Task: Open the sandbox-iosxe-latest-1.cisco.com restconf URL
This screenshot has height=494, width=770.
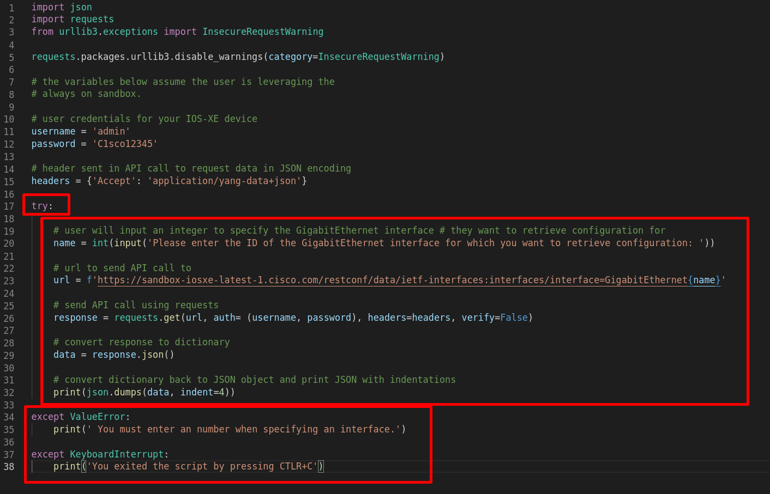Action: [x=409, y=280]
